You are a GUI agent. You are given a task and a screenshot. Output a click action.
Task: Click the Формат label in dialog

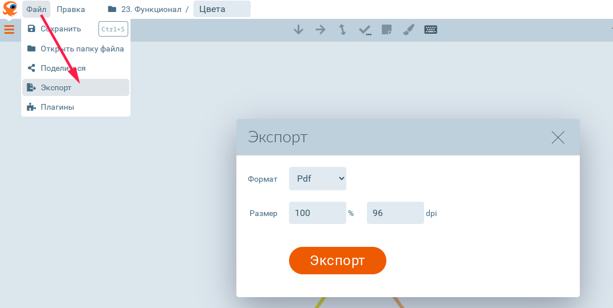tap(263, 179)
